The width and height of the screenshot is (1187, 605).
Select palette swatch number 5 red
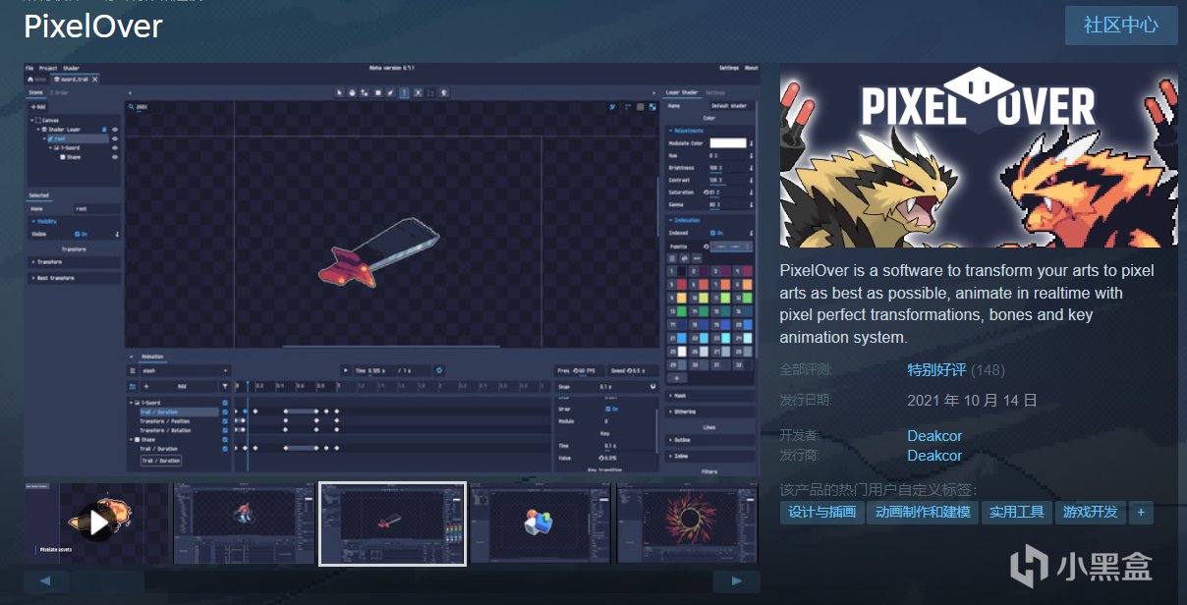pyautogui.click(x=681, y=284)
